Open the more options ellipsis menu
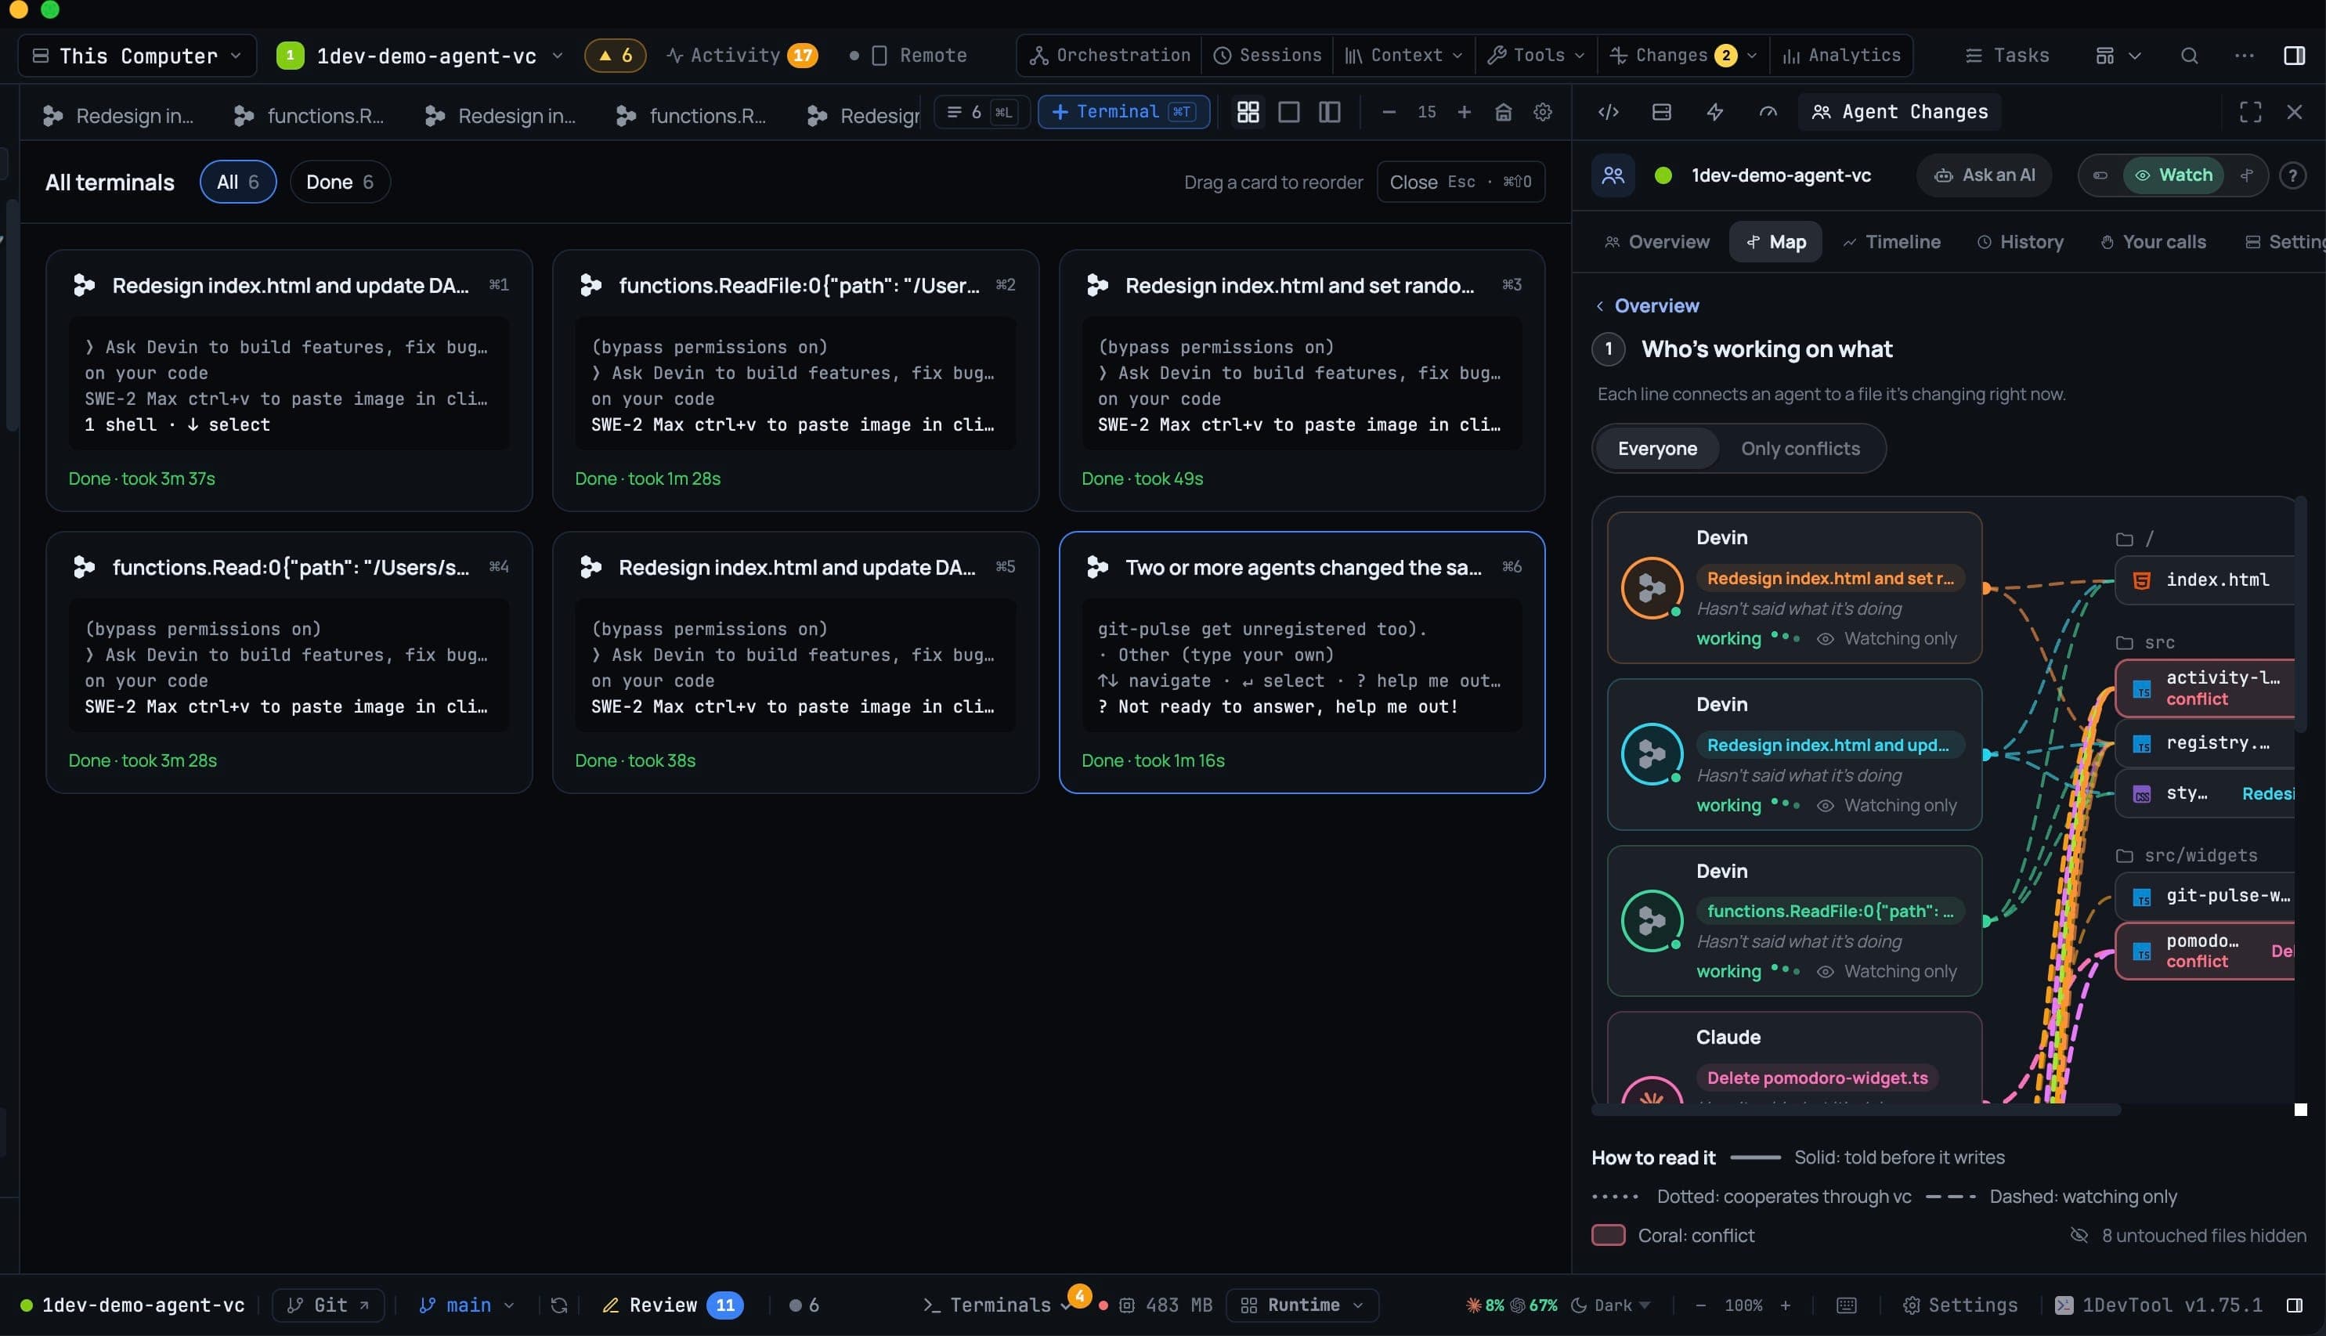The height and width of the screenshot is (1336, 2326). (2244, 56)
